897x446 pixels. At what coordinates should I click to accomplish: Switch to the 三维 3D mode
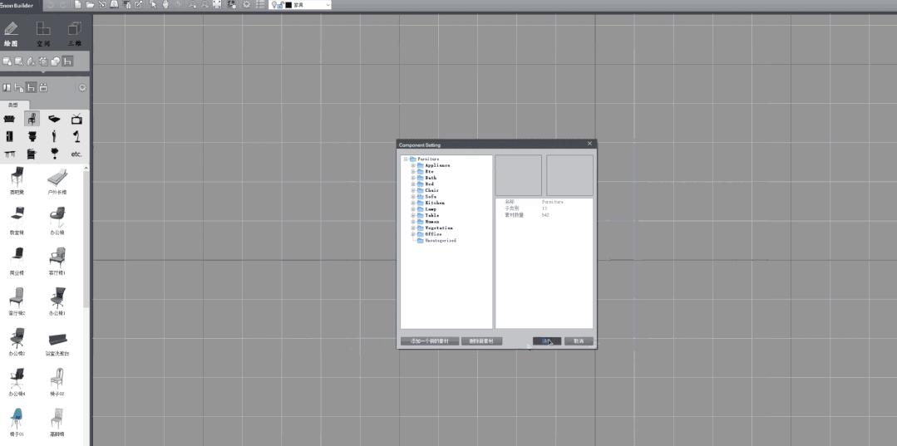tap(74, 34)
